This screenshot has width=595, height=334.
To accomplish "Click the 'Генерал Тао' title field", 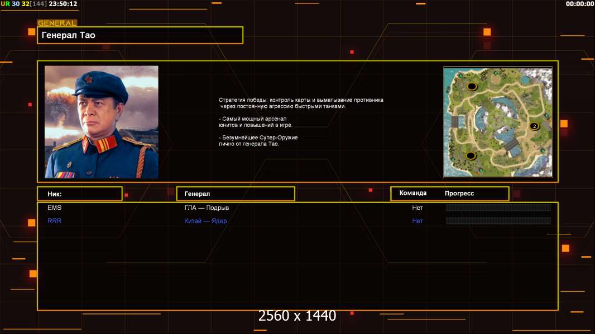I will 140,35.
